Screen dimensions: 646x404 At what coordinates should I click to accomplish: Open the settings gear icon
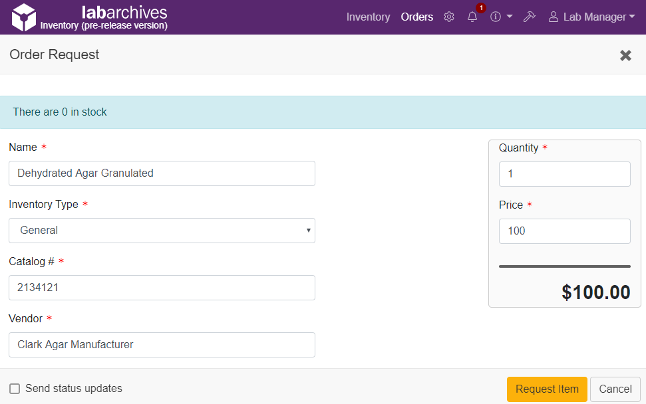click(x=449, y=17)
